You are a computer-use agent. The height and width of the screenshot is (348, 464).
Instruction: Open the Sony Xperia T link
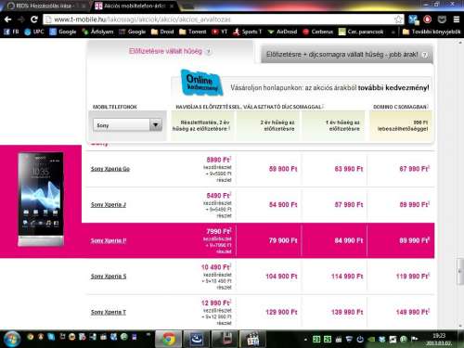[109, 312]
